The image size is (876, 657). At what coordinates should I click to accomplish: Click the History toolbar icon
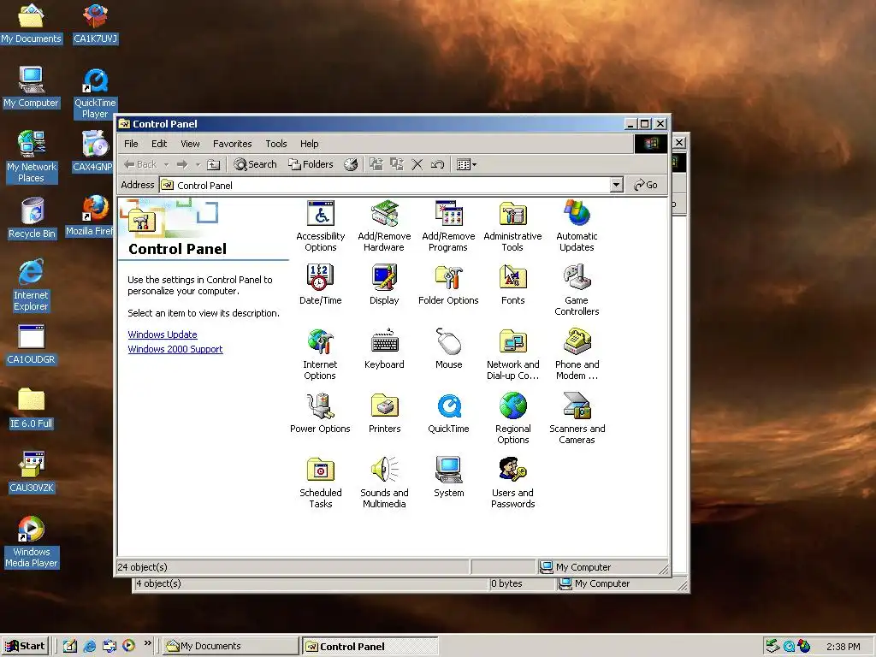pos(351,164)
